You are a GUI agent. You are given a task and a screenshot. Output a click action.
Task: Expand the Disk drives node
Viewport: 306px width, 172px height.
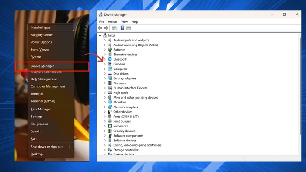click(x=105, y=74)
